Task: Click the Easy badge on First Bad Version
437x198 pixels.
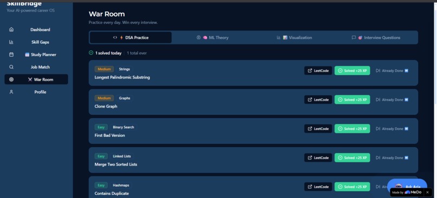Action: (x=101, y=127)
